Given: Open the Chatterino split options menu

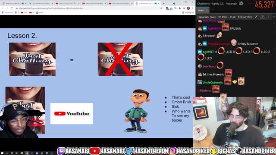Looking at the screenshot, I should click(269, 17).
